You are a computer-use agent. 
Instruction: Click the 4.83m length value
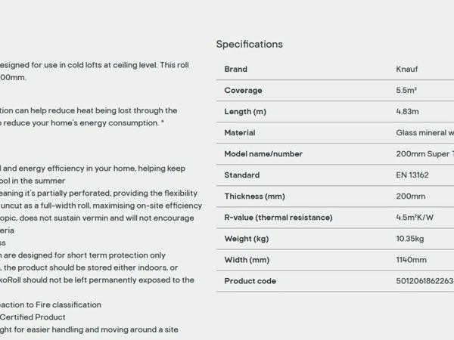click(x=407, y=112)
